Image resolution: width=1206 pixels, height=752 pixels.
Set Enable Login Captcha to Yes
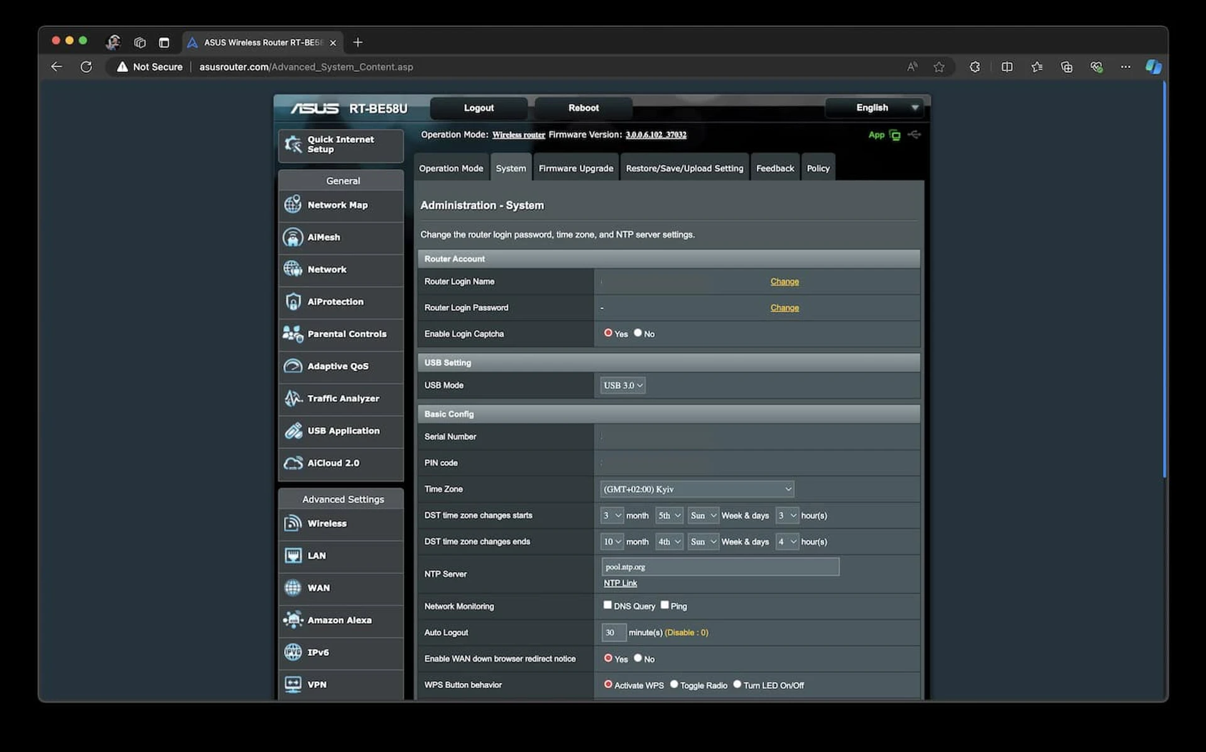(x=608, y=333)
